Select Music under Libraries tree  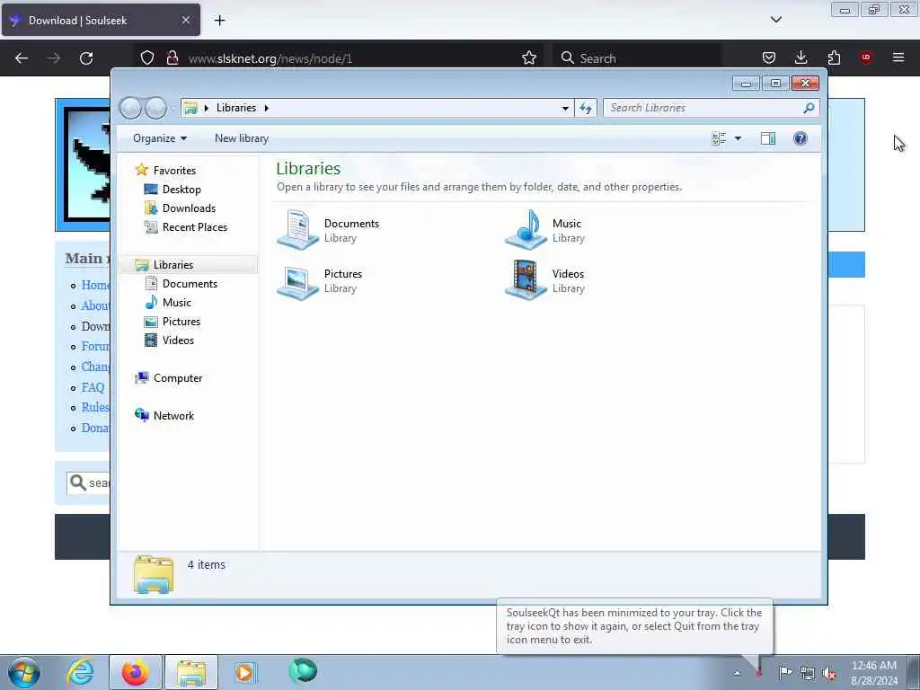[177, 303]
